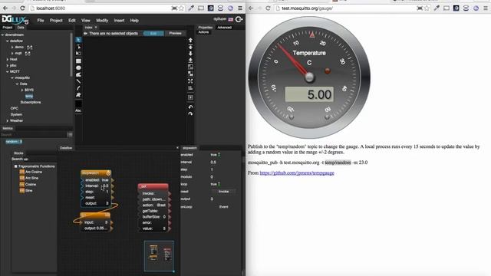The width and height of the screenshot is (491, 276).
Task: Select the rectangle shape tool
Action: click(x=78, y=61)
